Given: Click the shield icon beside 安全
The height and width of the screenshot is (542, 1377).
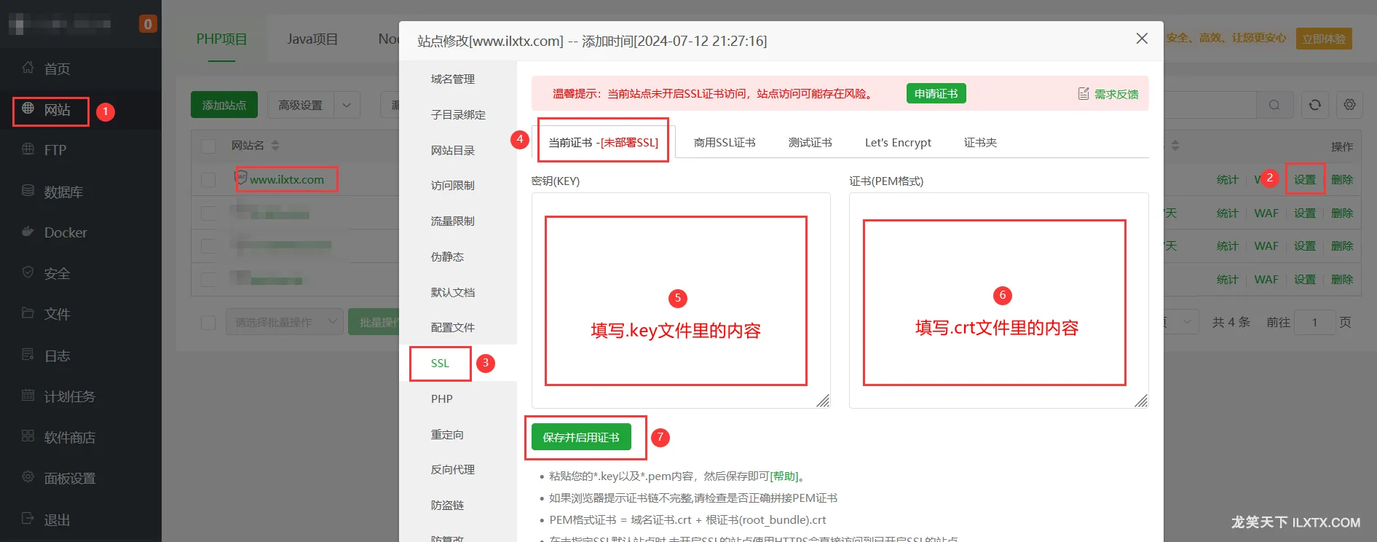Looking at the screenshot, I should (x=28, y=272).
